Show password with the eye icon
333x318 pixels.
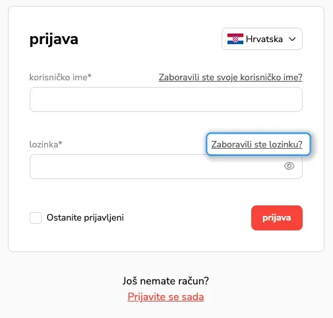click(289, 166)
